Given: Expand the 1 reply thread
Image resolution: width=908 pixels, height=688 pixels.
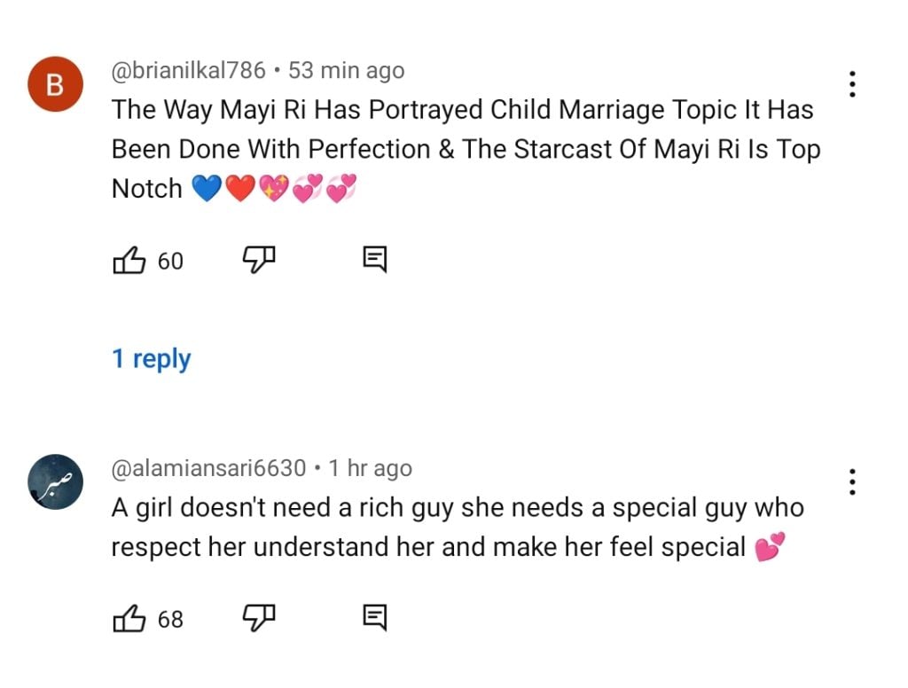Looking at the screenshot, I should 151,359.
